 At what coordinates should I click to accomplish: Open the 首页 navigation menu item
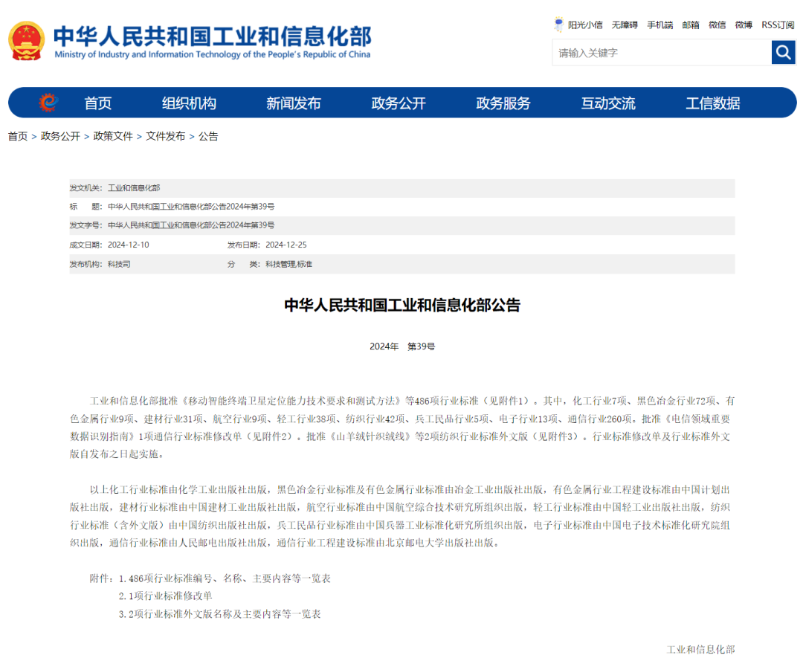(x=97, y=103)
